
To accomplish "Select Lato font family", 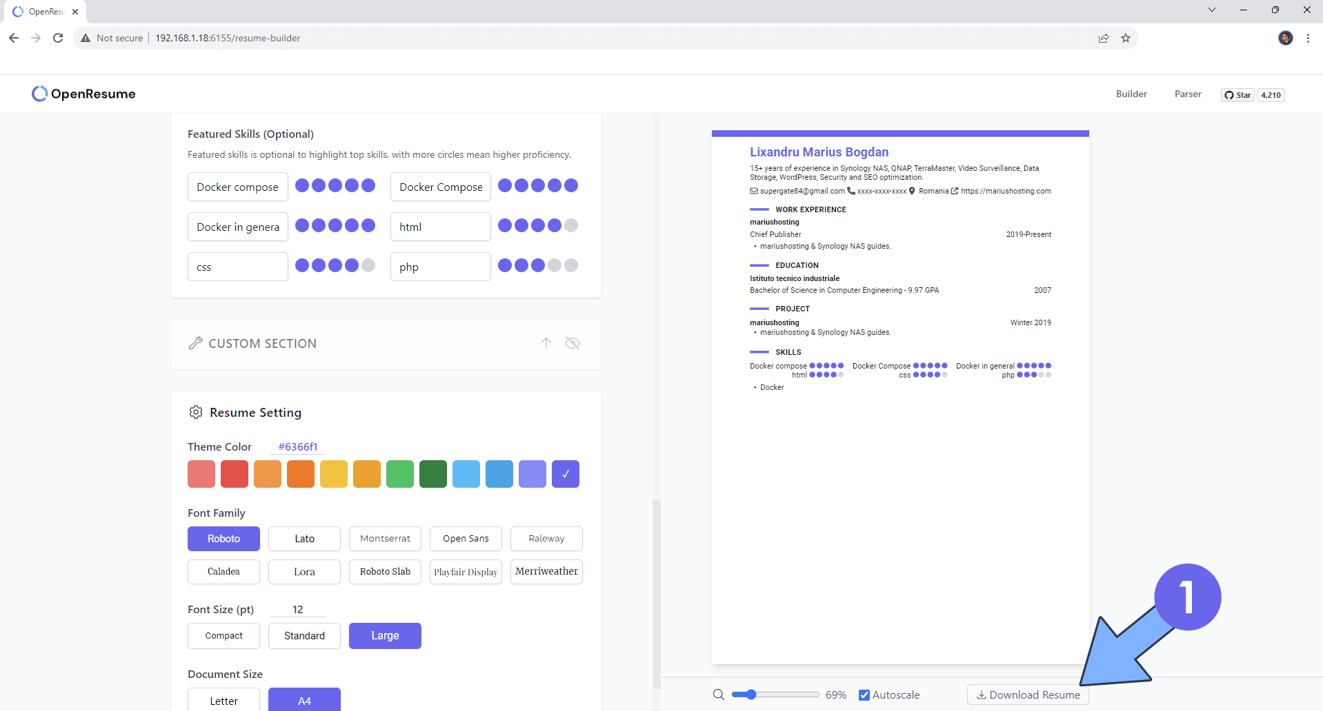I will (x=304, y=539).
